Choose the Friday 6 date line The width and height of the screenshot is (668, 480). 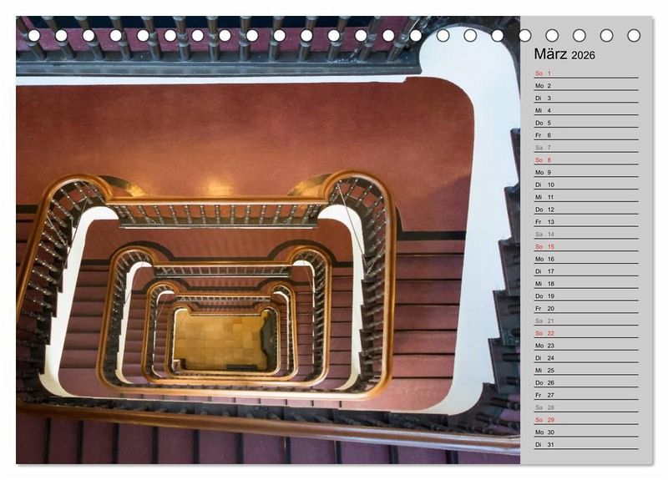click(584, 135)
